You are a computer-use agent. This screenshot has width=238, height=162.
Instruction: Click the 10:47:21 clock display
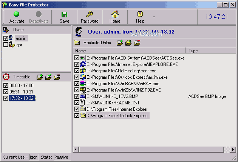tap(216, 17)
